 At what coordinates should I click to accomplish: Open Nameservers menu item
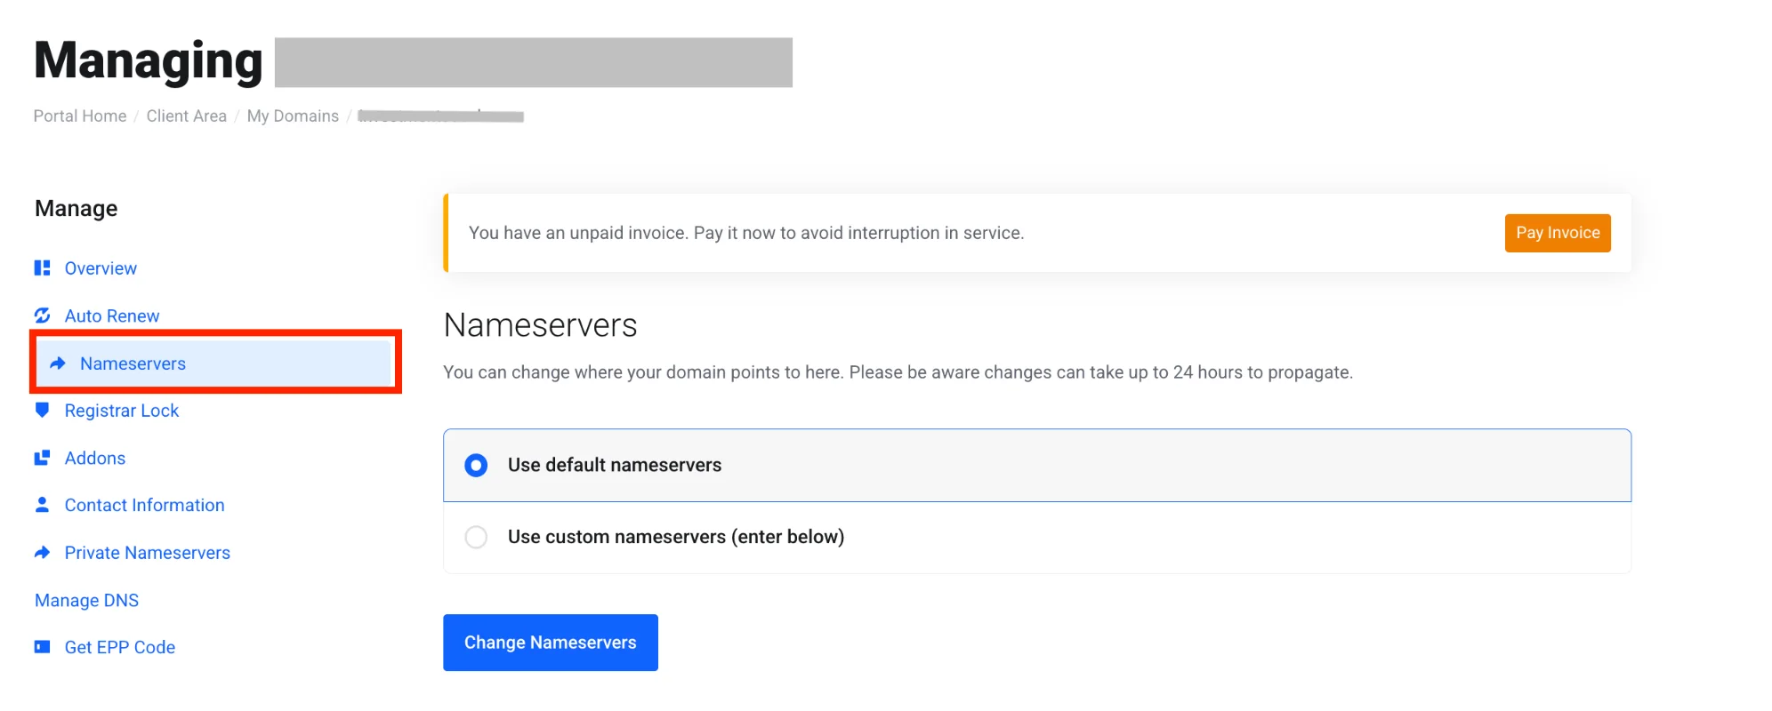(x=213, y=363)
